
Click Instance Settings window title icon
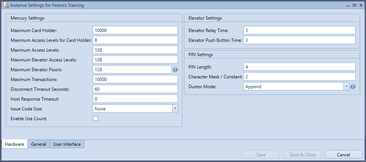point(6,5)
